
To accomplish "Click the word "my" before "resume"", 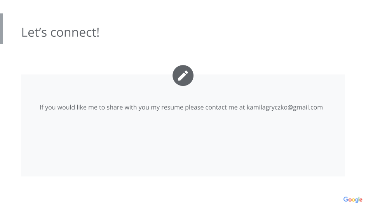I will 155,107.
